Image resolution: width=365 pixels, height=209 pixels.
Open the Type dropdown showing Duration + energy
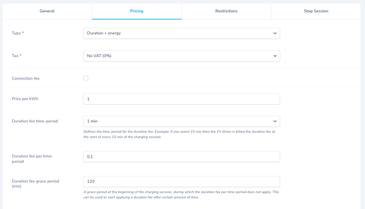coord(182,33)
